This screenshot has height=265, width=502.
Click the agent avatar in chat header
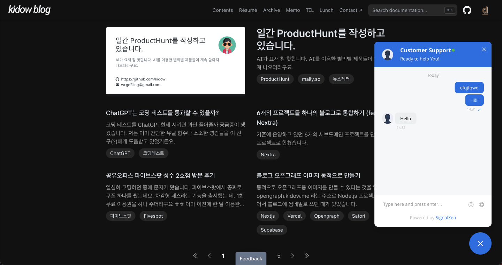click(x=388, y=55)
